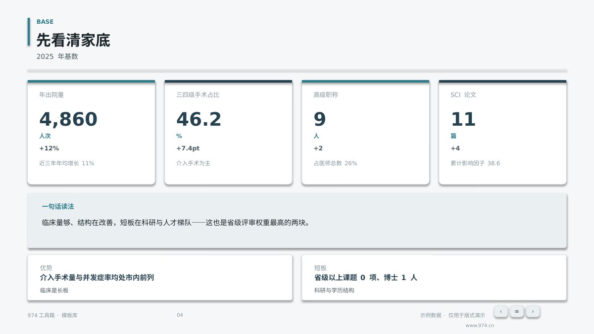Click the 三四级手术占比 card title
The image size is (594, 334).
pyautogui.click(x=198, y=95)
